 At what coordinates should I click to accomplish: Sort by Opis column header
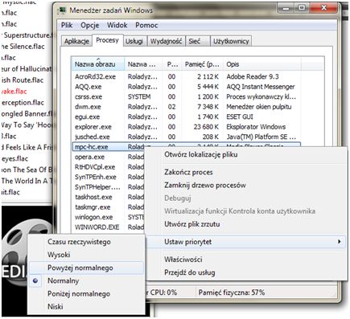261,64
